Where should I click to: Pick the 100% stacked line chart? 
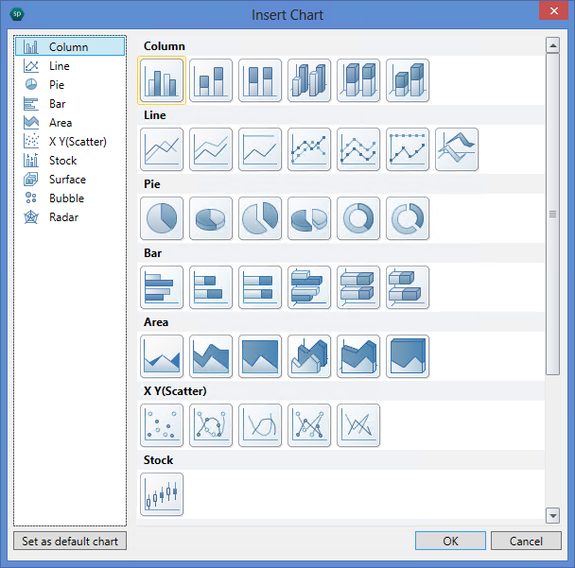[260, 149]
